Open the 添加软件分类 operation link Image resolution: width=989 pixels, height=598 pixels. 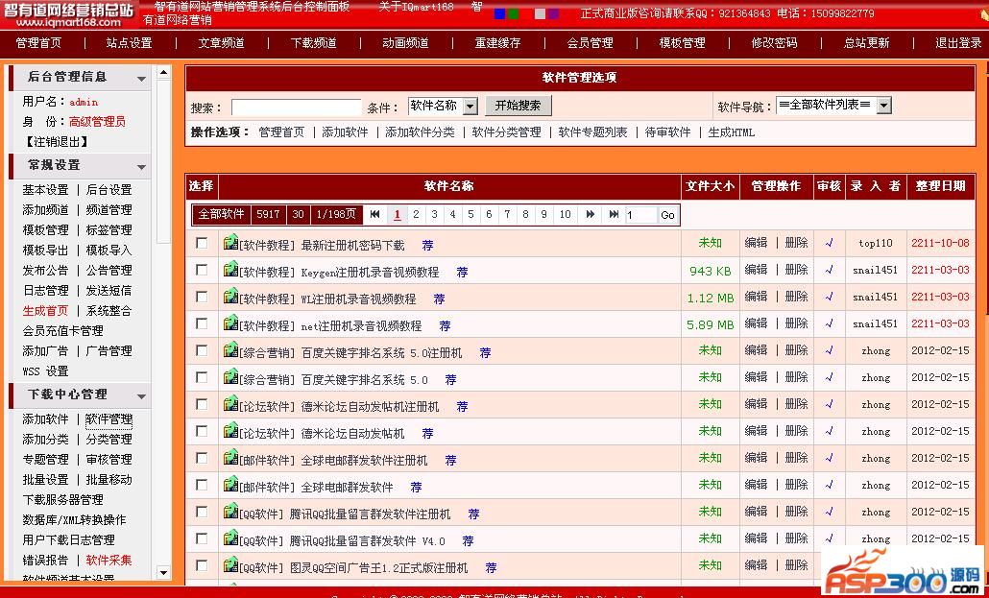tap(420, 132)
